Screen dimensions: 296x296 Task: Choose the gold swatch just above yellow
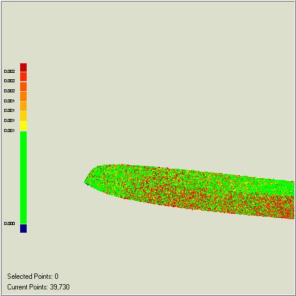coord(23,116)
